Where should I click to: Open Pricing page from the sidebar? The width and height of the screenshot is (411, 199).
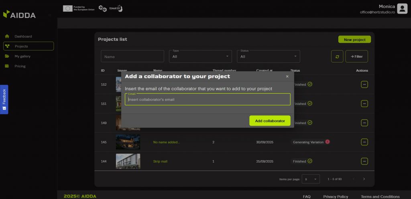coord(20,66)
